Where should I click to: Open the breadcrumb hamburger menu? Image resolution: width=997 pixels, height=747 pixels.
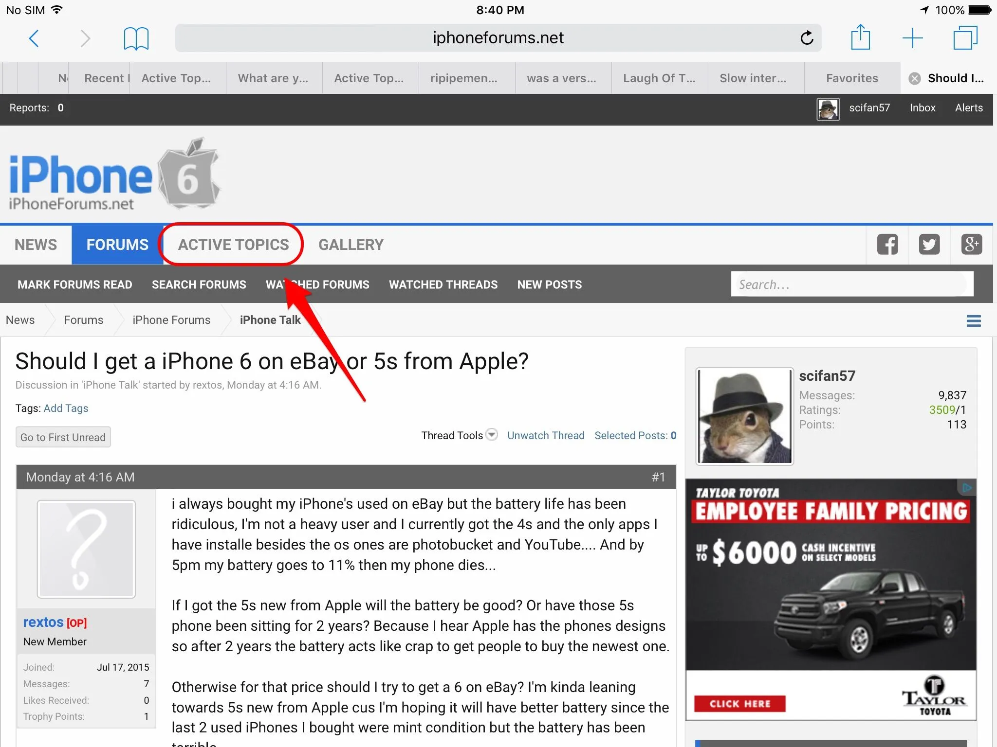974,320
